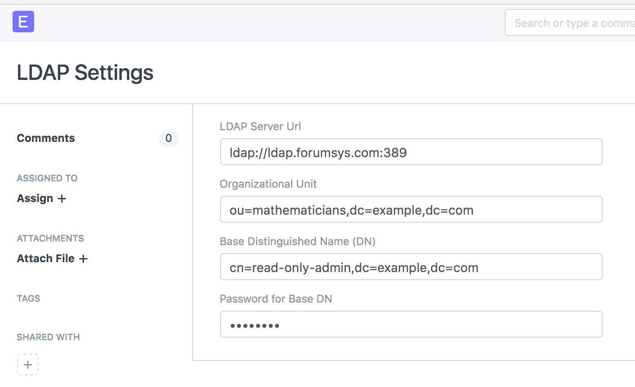The image size is (635, 387).
Task: Click the ASSIGNED TO sidebar heading
Action: (47, 178)
